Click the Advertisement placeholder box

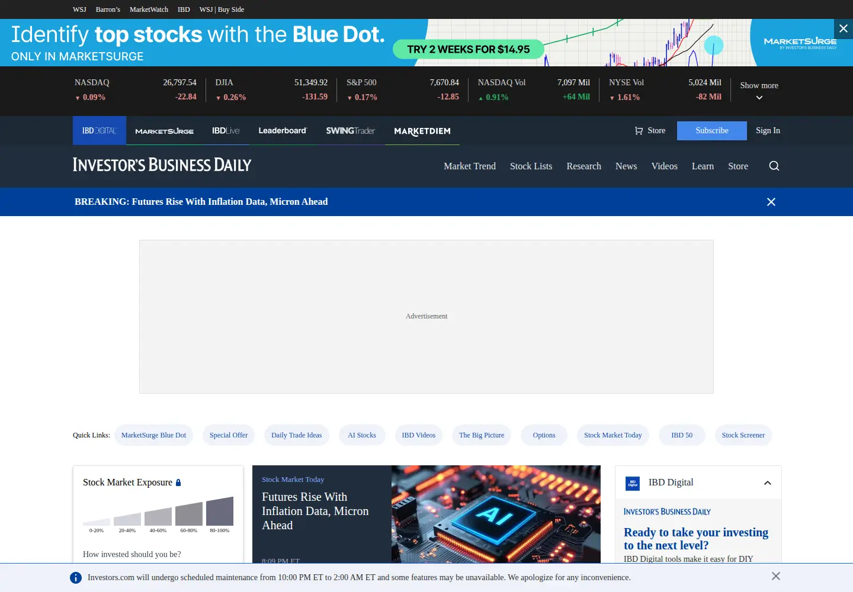coord(426,317)
